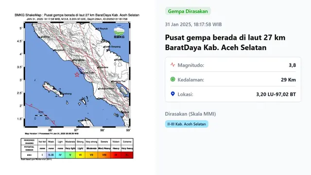311x175 pixels.
Task: Click the Dirasakan (Skala MMI) heading
Action: coord(190,114)
